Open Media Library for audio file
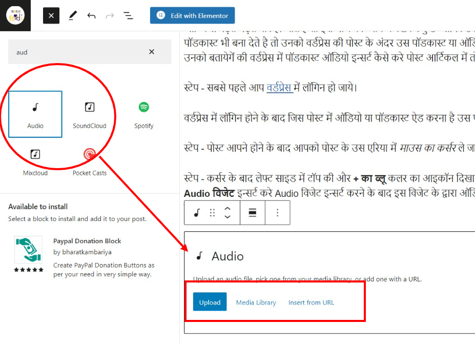The width and height of the screenshot is (475, 344). click(256, 302)
